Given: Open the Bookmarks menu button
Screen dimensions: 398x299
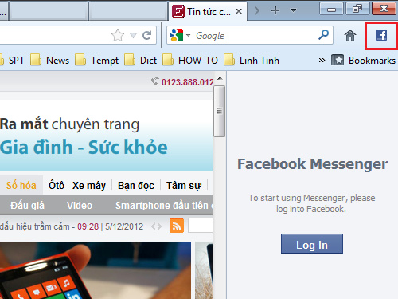Looking at the screenshot, I should [363, 61].
